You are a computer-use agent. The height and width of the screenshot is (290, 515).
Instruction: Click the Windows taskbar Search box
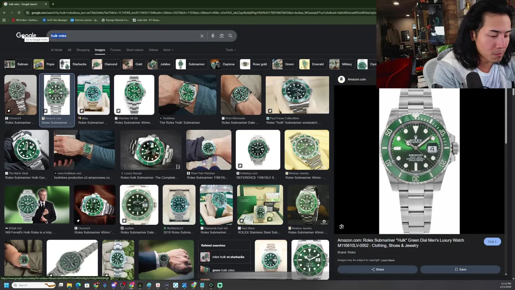pos(34,285)
